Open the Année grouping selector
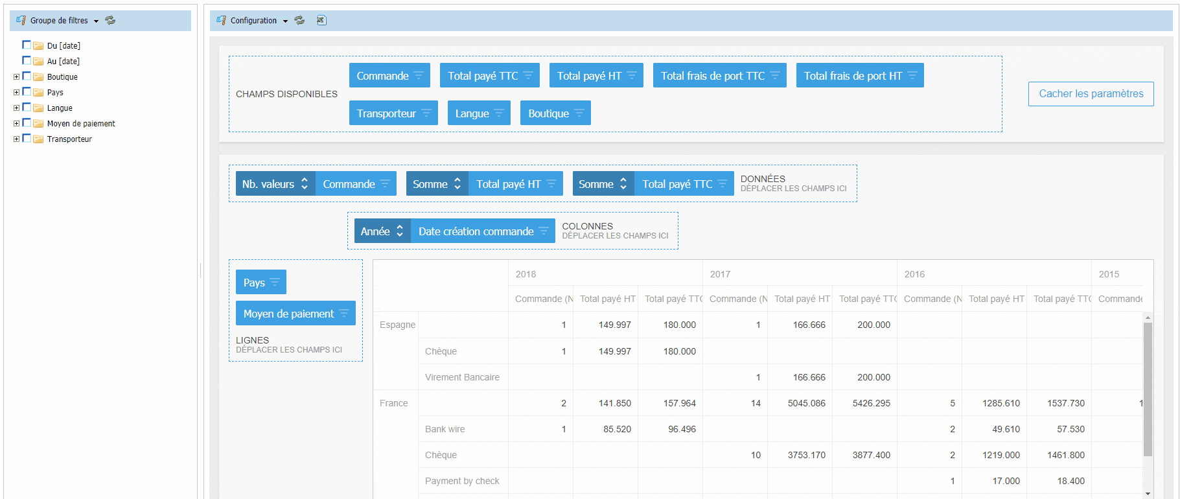The image size is (1180, 499). coord(382,231)
